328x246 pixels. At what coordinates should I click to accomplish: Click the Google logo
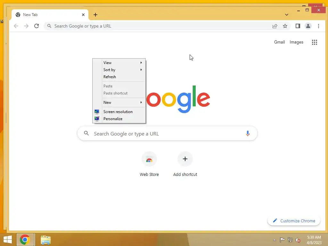(x=178, y=99)
